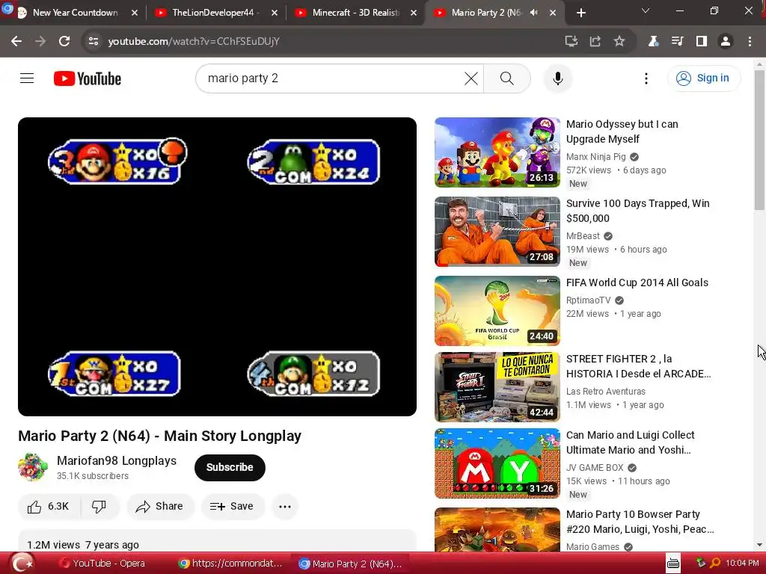The height and width of the screenshot is (574, 766).
Task: Open Start menu flag button
Action: coord(22,564)
